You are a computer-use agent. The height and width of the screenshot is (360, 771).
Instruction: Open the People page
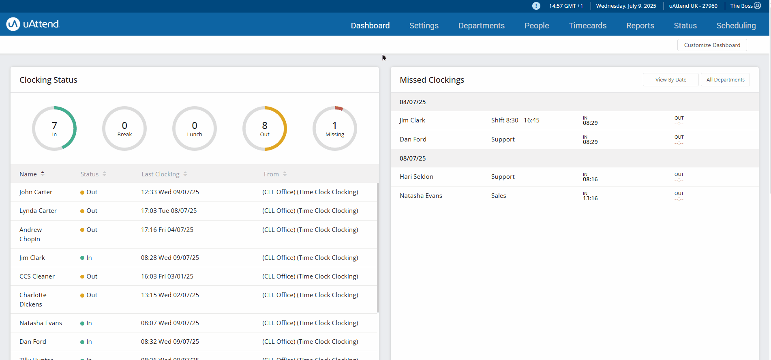click(537, 26)
